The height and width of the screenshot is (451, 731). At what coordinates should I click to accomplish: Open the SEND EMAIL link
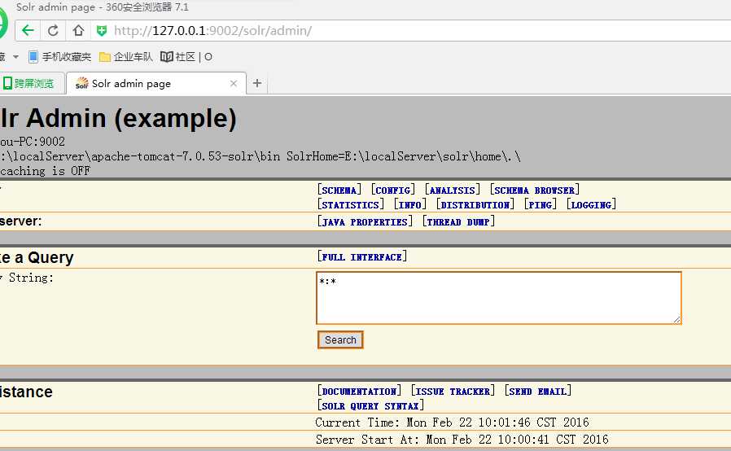click(538, 392)
